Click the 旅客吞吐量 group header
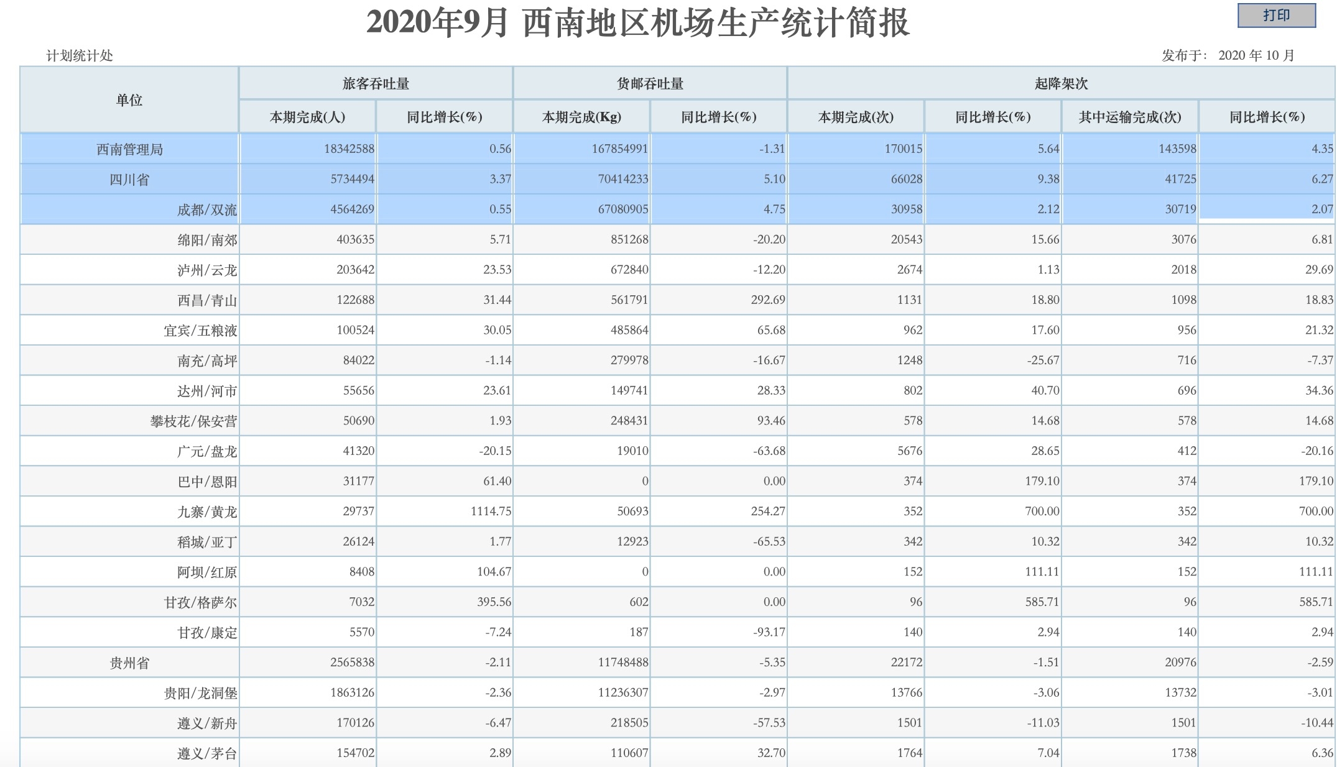The width and height of the screenshot is (1337, 767). pyautogui.click(x=376, y=83)
